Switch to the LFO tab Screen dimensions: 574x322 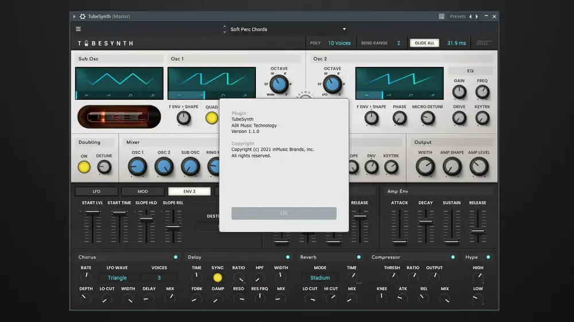click(96, 191)
